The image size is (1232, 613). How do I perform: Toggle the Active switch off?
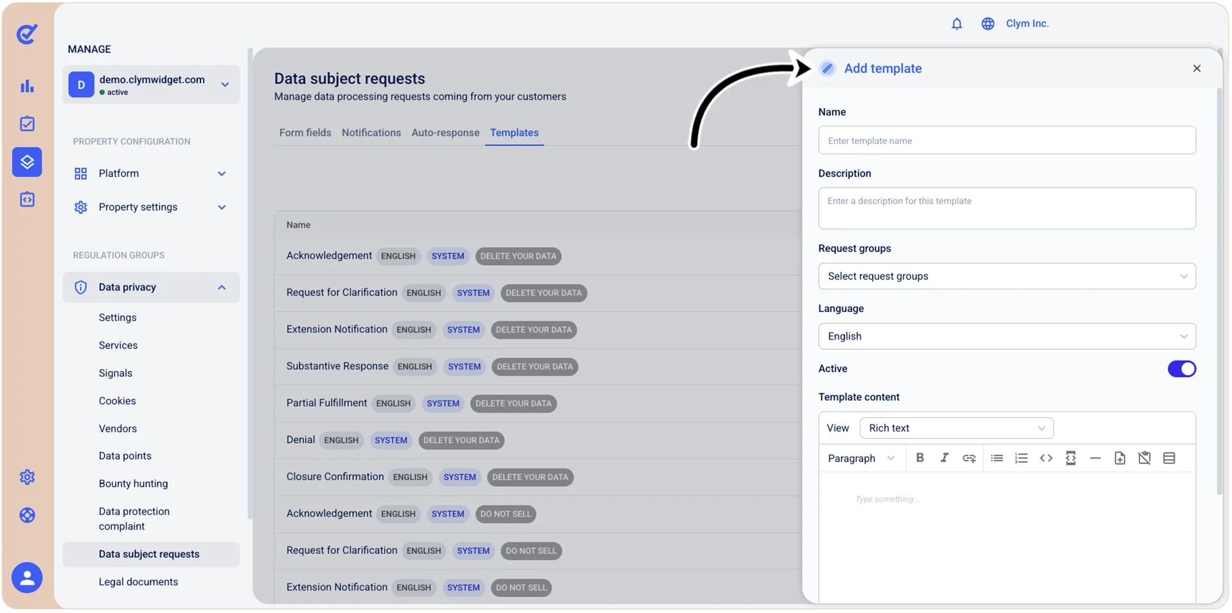[x=1181, y=369]
